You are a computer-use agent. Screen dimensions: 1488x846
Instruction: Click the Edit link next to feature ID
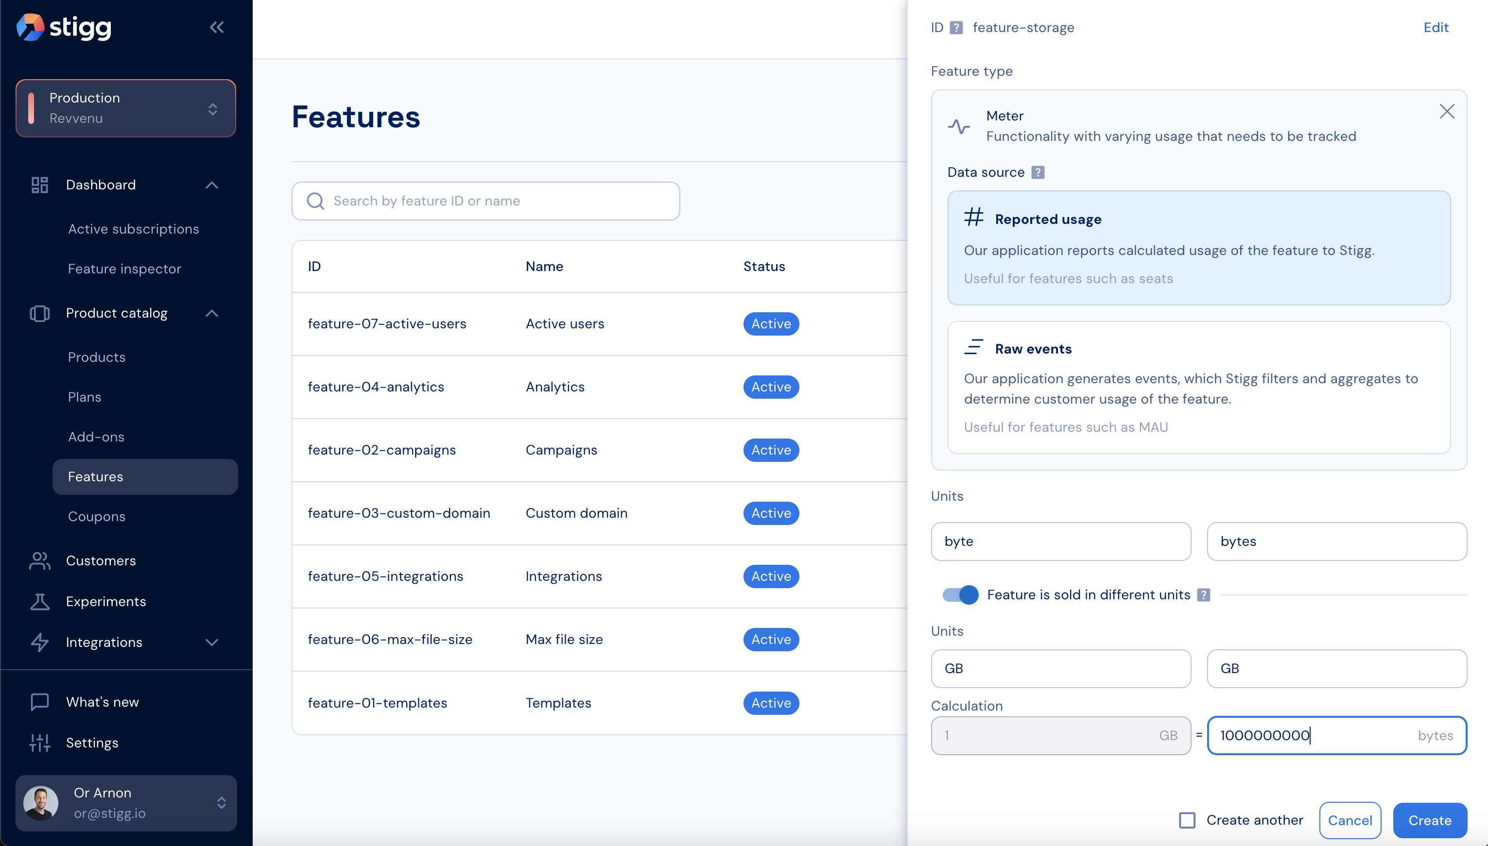(x=1435, y=27)
